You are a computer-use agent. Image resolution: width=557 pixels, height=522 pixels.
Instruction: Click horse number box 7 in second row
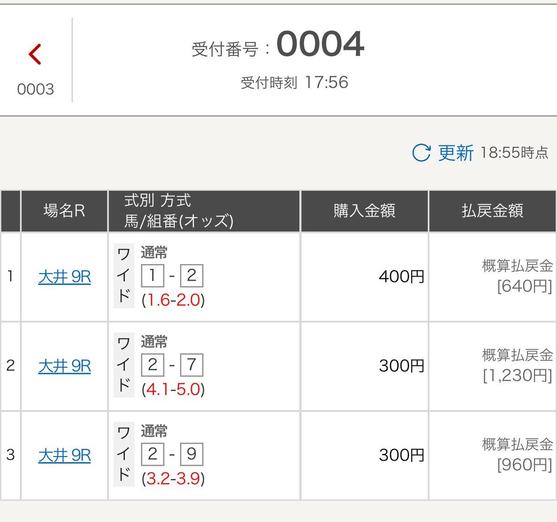pyautogui.click(x=192, y=365)
